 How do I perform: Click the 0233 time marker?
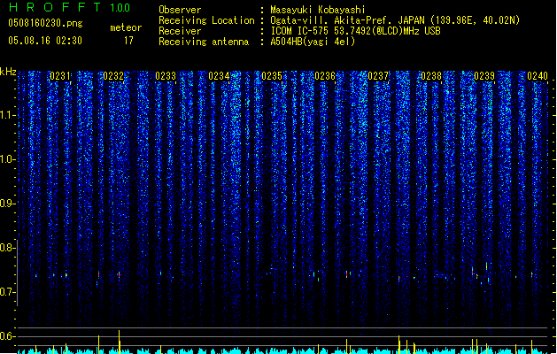click(x=166, y=76)
